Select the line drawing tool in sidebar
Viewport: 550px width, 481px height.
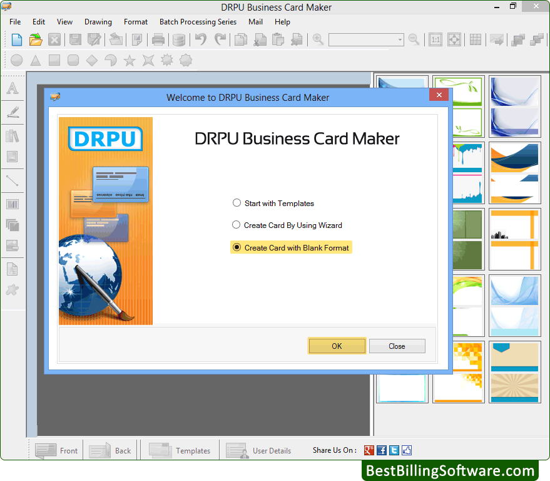tap(13, 181)
